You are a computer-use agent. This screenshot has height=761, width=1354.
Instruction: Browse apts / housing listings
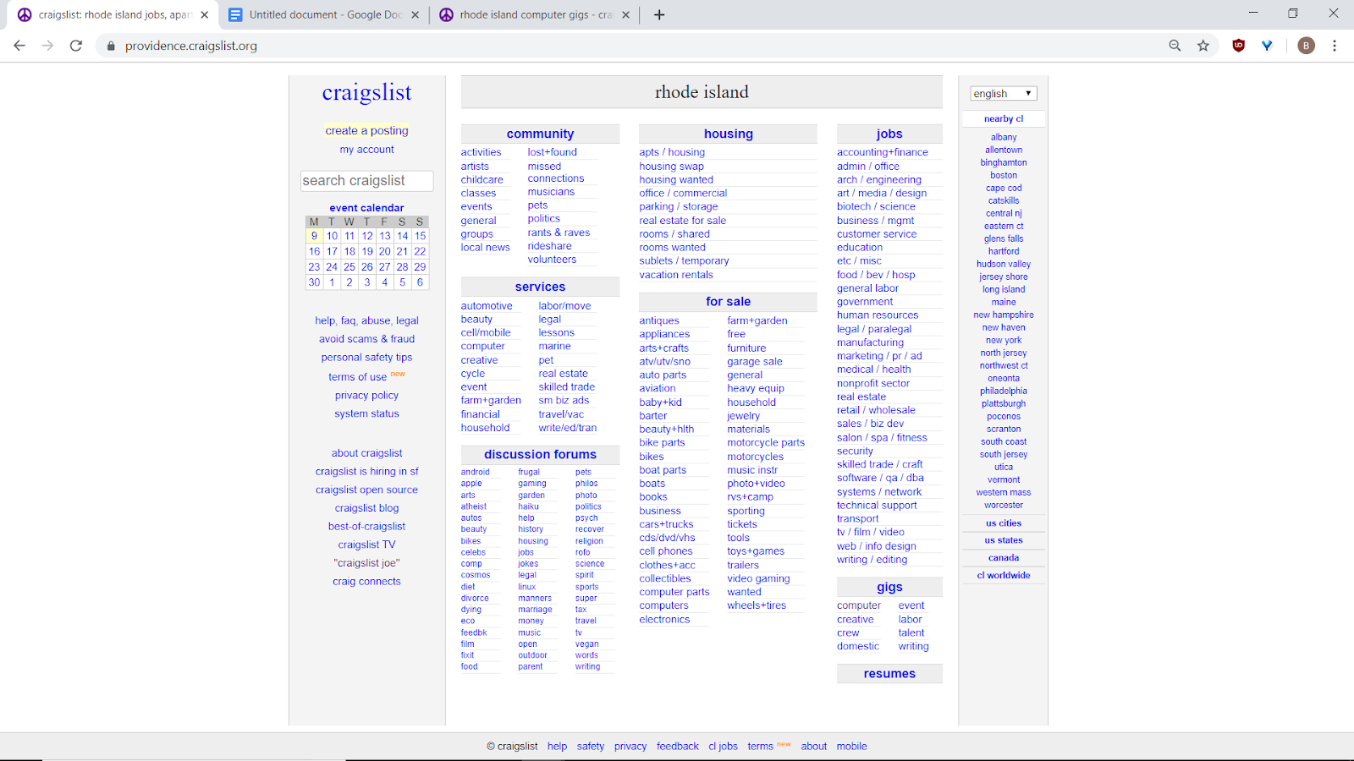point(672,152)
